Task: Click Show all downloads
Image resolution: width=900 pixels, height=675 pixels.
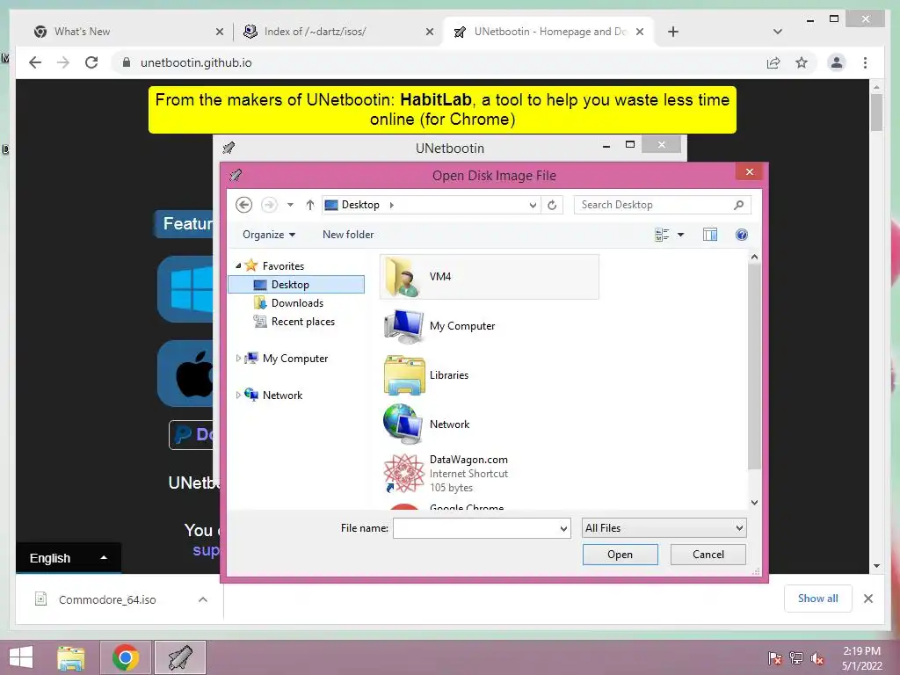Action: (818, 599)
